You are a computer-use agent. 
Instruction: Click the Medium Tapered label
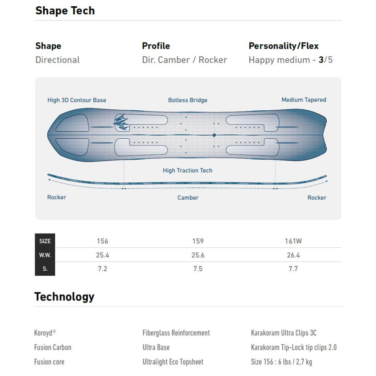pos(304,100)
